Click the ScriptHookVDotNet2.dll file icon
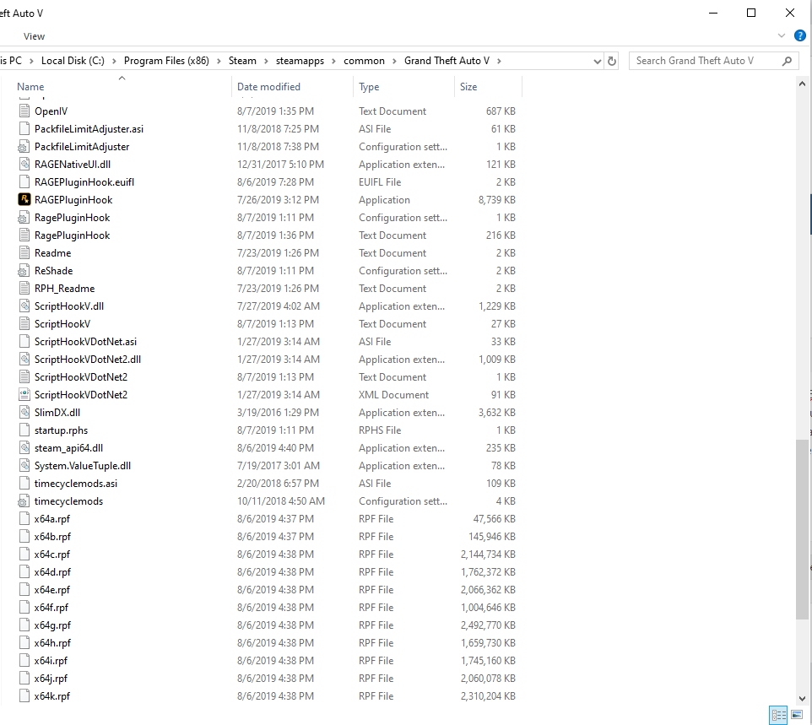 pyautogui.click(x=24, y=359)
